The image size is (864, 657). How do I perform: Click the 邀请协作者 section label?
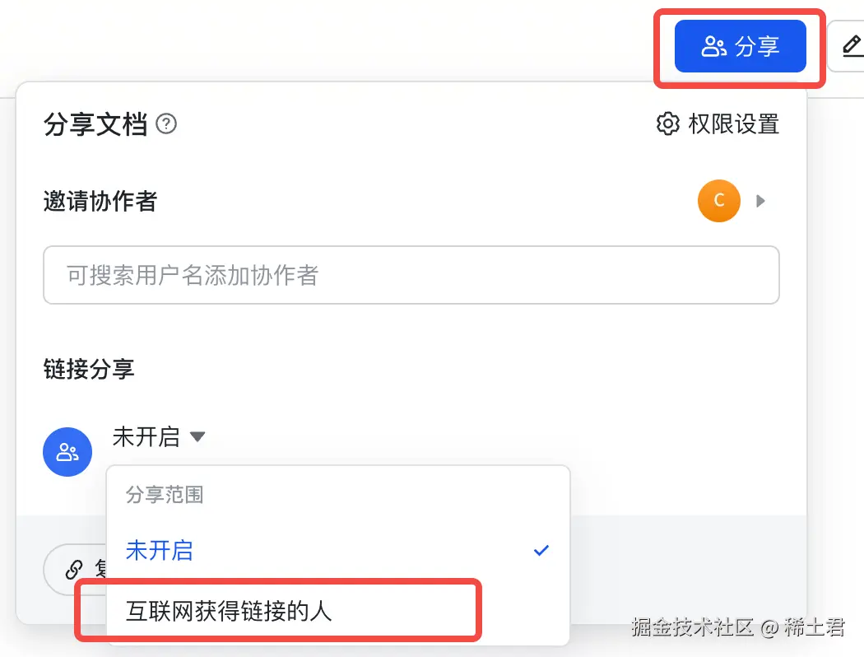pos(100,201)
